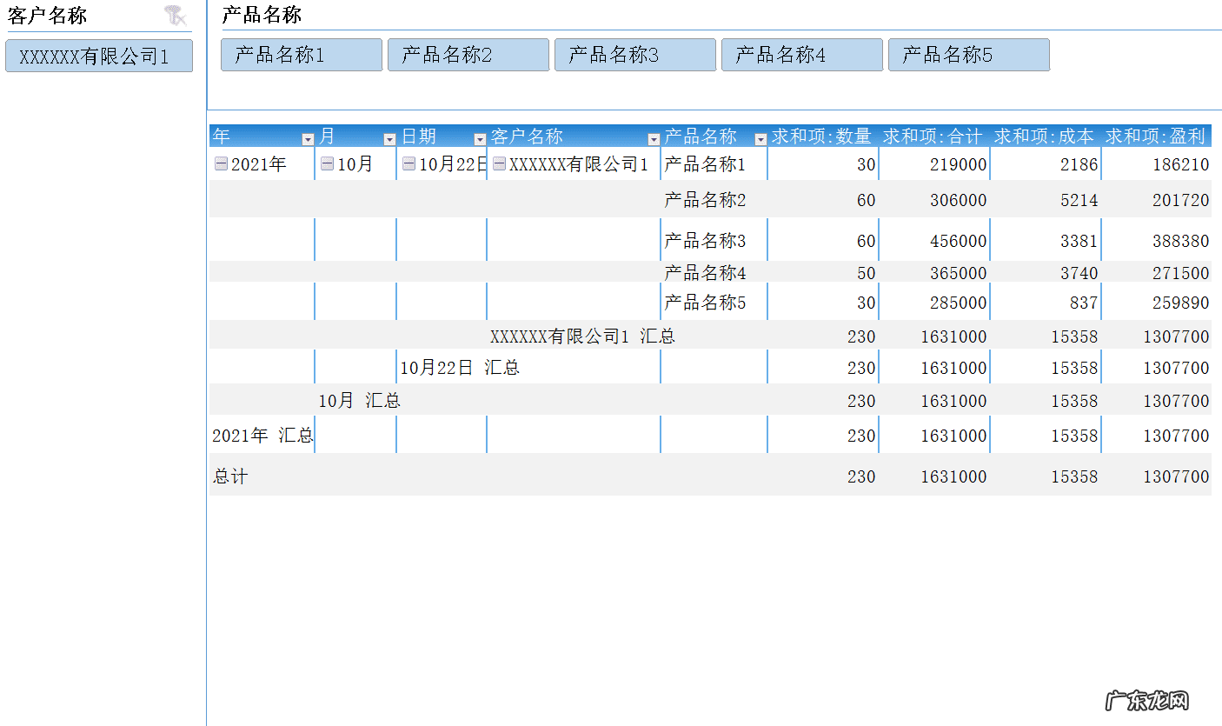Open the 产品名称 column filter dropdown
The height and width of the screenshot is (726, 1222).
[760, 137]
